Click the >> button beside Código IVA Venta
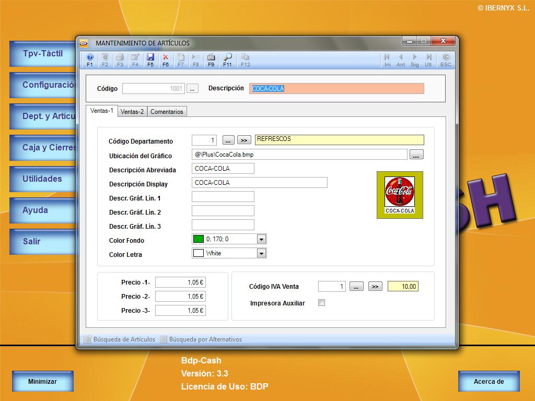The height and width of the screenshot is (401, 535). (x=375, y=287)
